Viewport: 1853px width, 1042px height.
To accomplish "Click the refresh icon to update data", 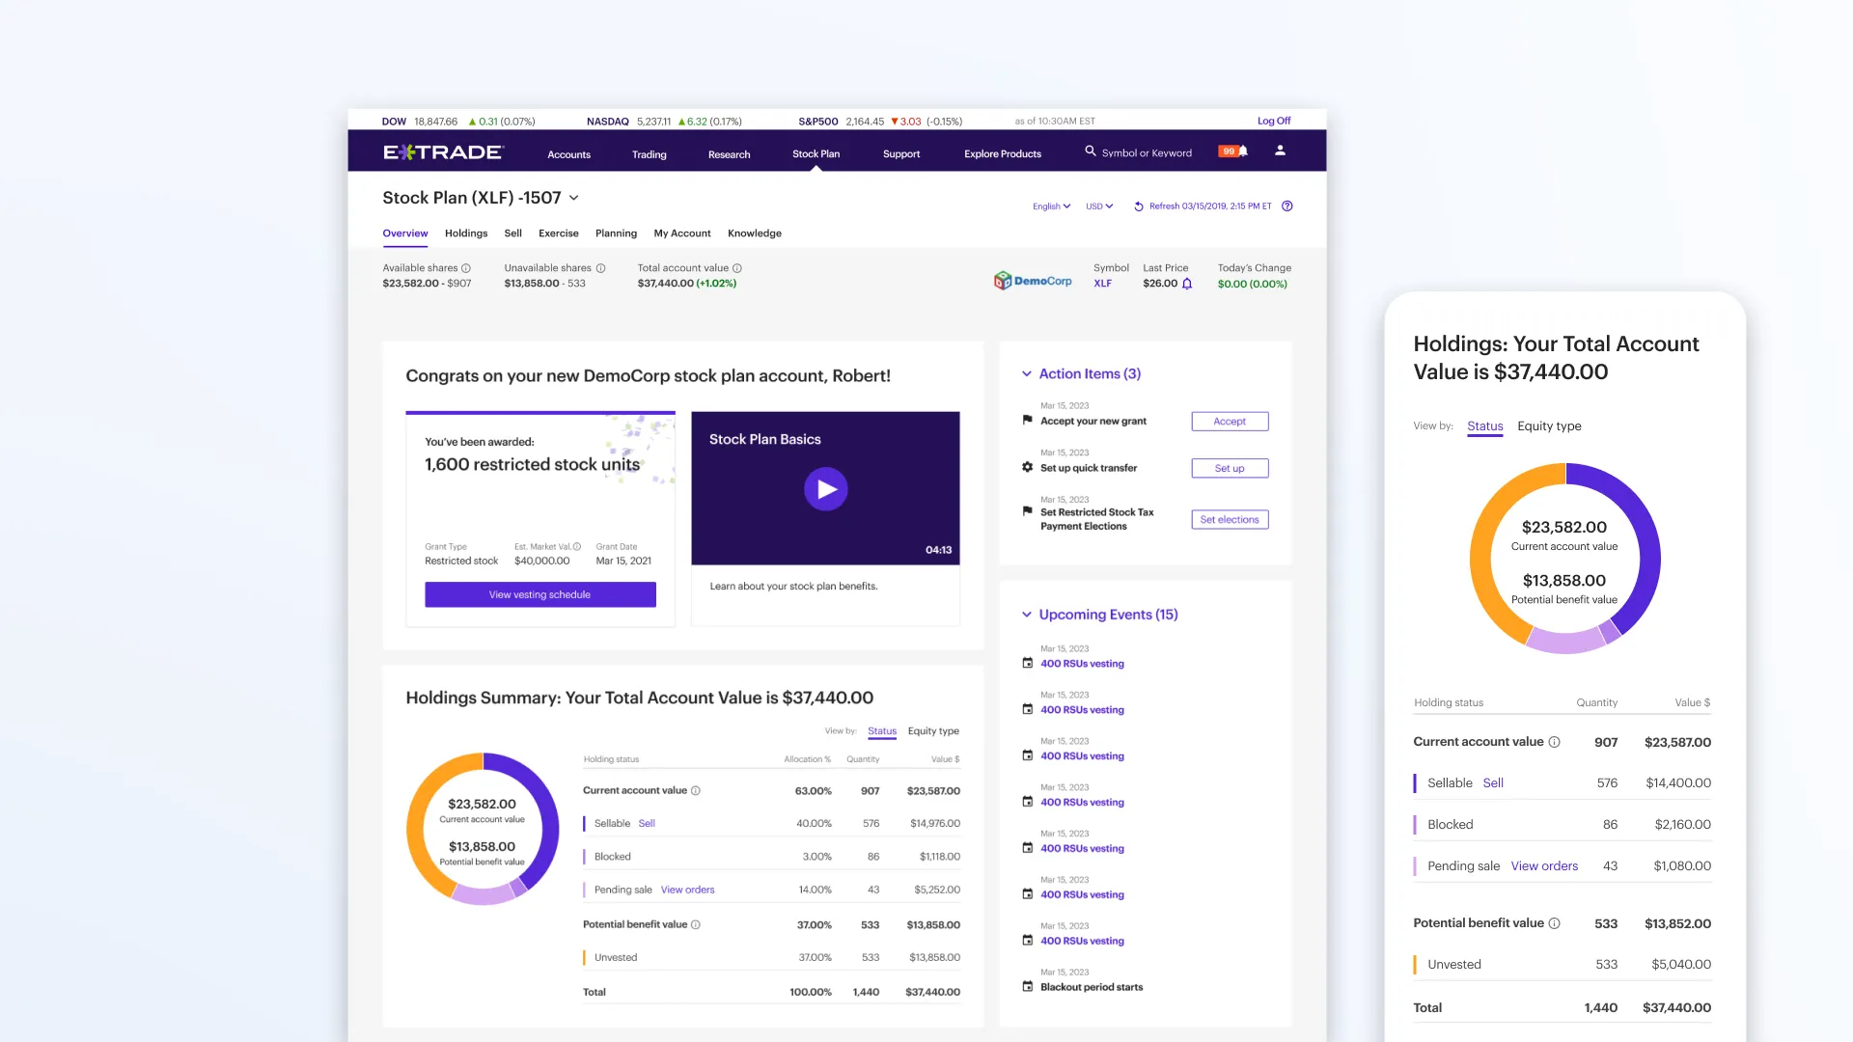I will [x=1138, y=206].
